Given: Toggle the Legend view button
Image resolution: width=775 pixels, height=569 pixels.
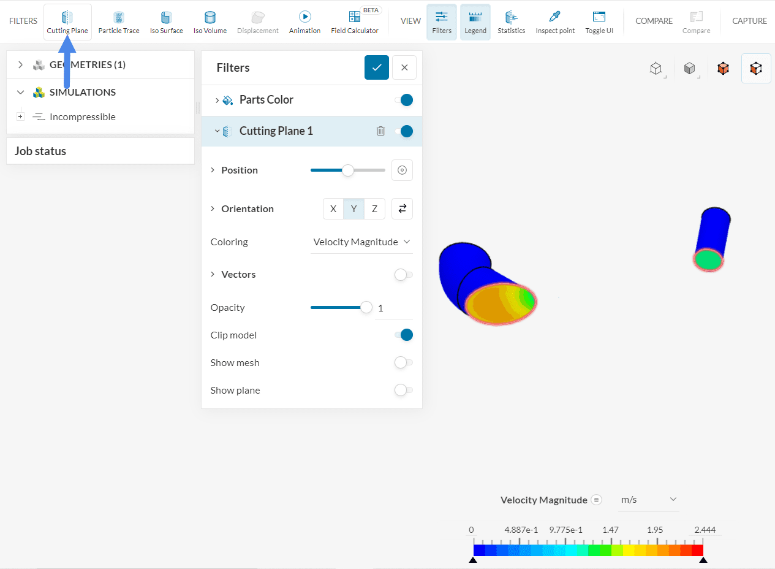Looking at the screenshot, I should pos(475,22).
